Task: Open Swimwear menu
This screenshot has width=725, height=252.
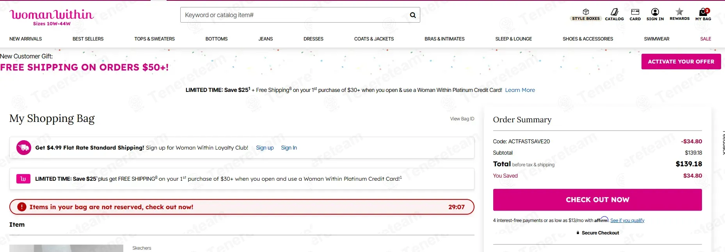Action: (656, 39)
